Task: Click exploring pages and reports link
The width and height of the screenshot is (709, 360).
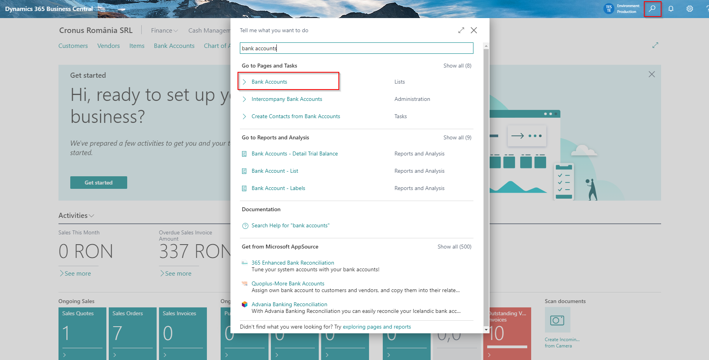Action: (377, 327)
